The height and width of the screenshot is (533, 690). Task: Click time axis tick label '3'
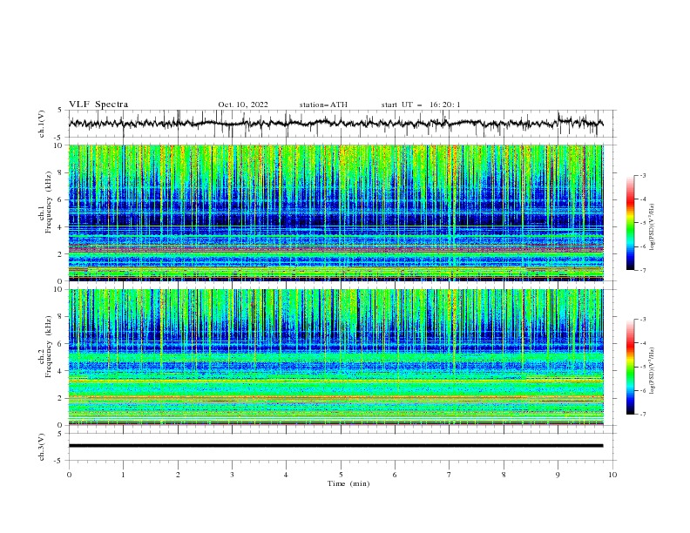232,475
